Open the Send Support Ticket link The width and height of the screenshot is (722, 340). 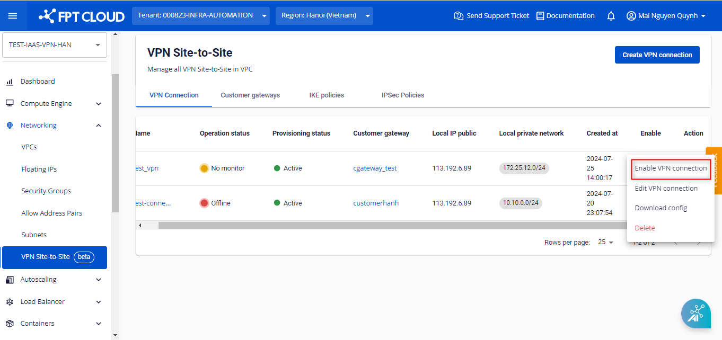pyautogui.click(x=491, y=16)
